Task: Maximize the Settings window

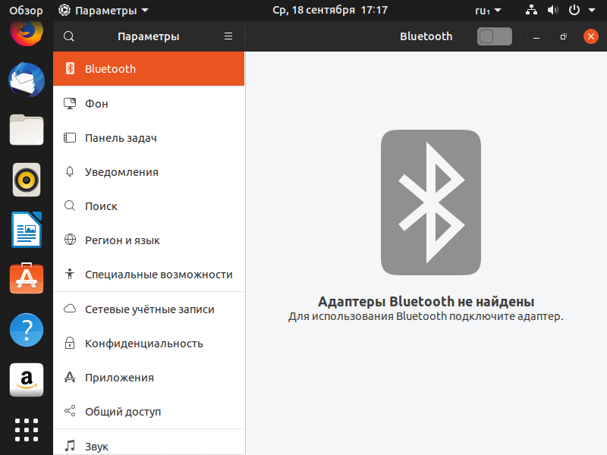Action: tap(563, 36)
